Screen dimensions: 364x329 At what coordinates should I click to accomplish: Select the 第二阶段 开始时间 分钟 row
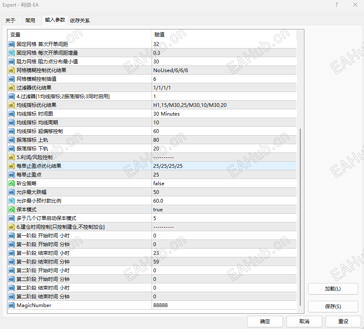pos(152,279)
